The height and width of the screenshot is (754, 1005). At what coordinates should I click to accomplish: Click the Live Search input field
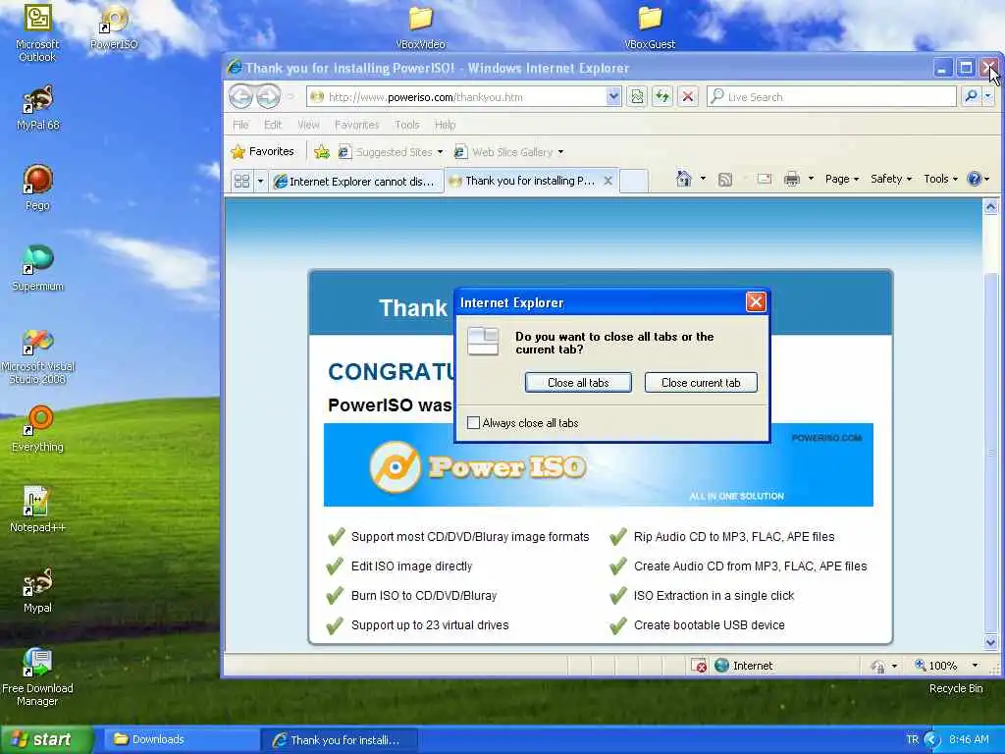coord(832,97)
